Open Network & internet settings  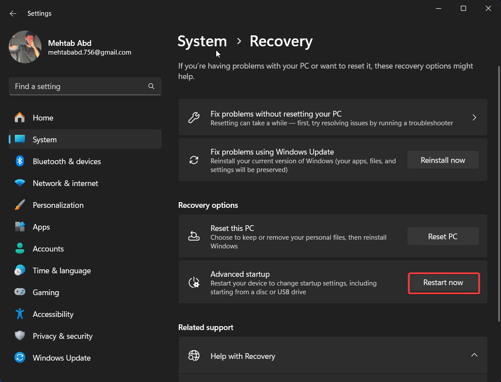(85, 183)
